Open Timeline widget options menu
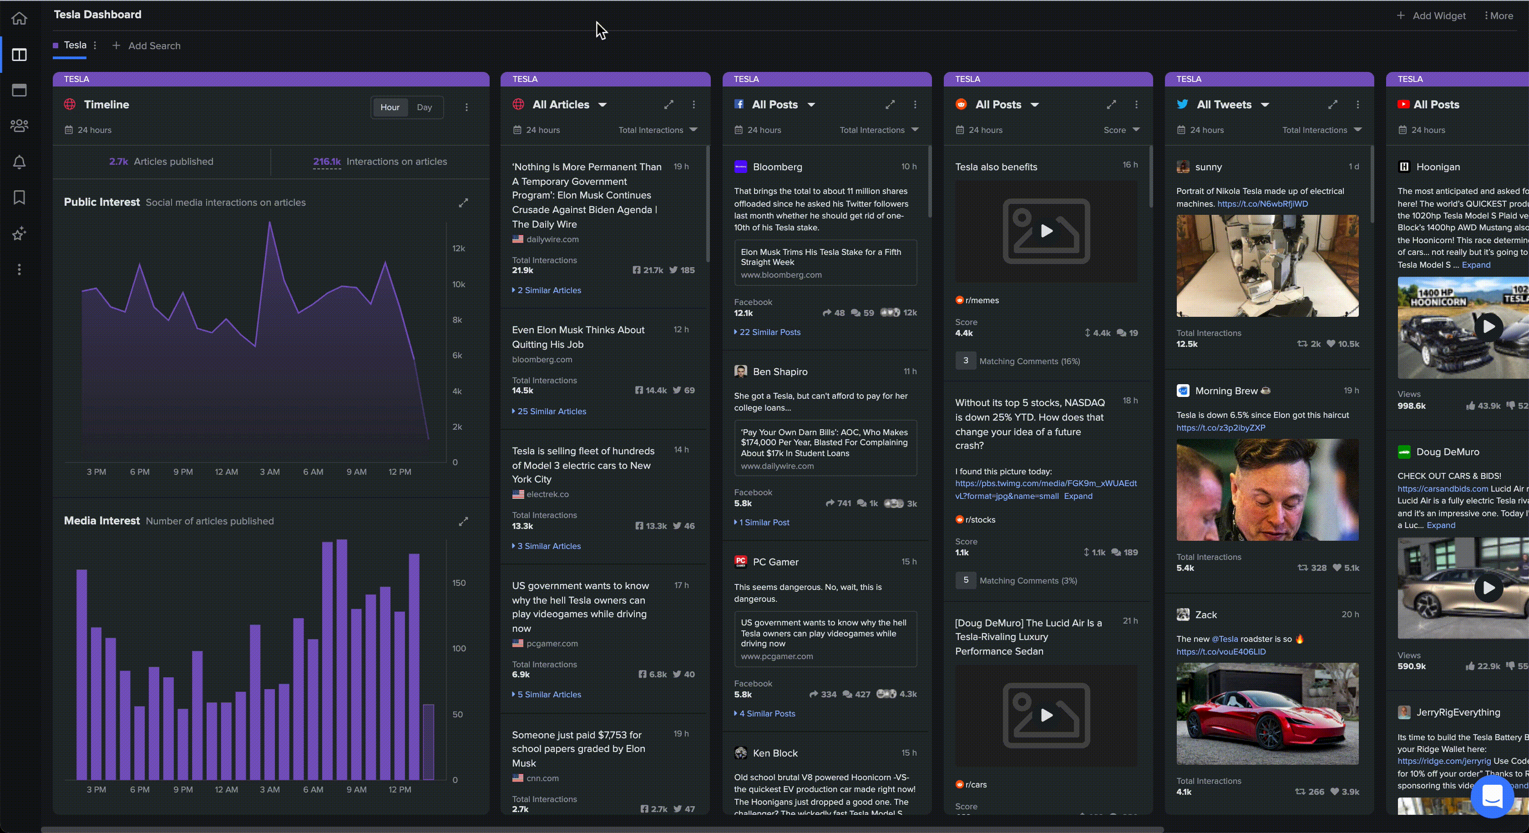1529x833 pixels. pos(466,107)
